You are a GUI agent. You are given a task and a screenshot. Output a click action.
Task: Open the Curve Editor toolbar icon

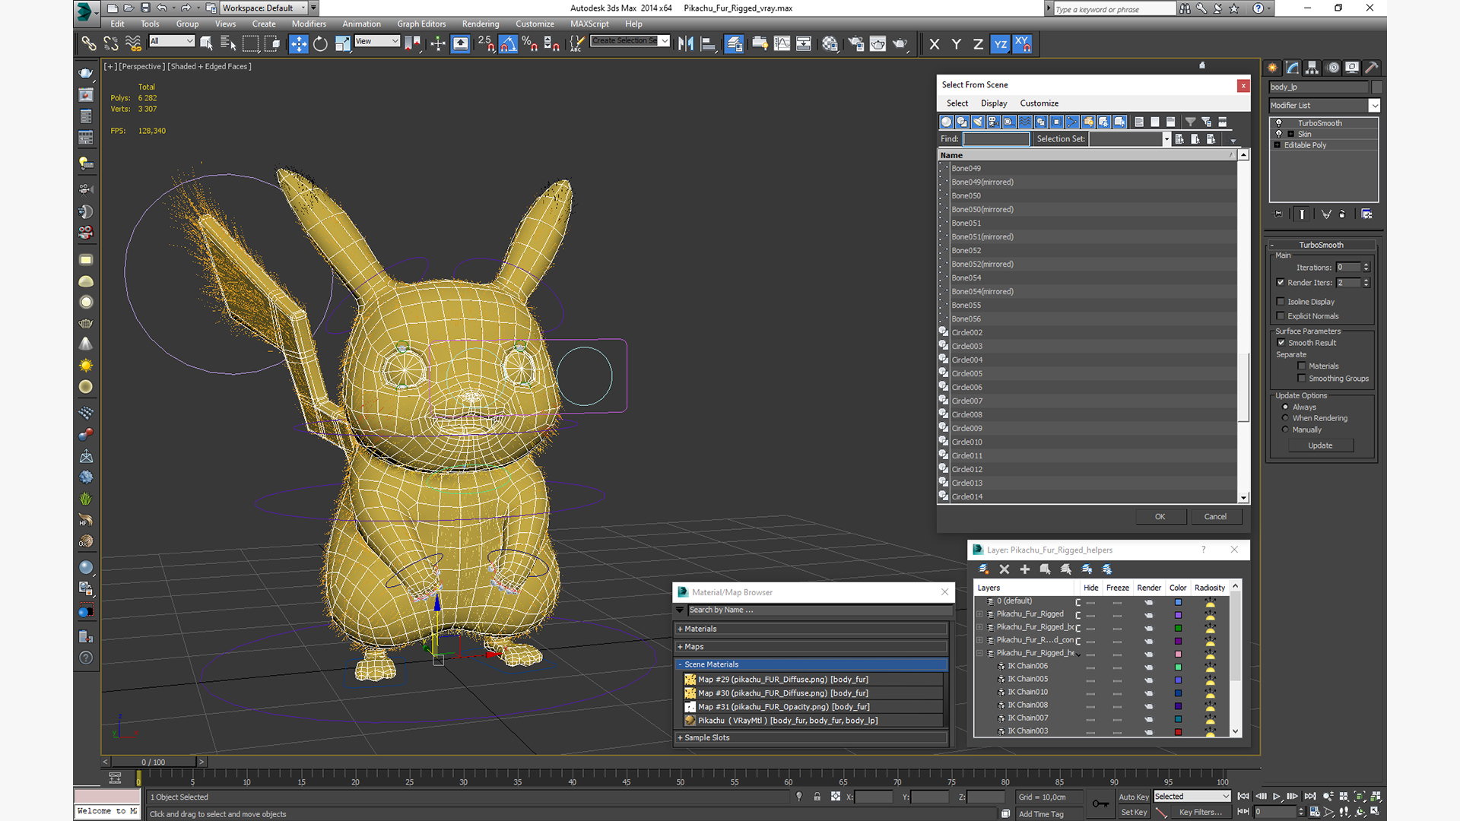coord(782,44)
